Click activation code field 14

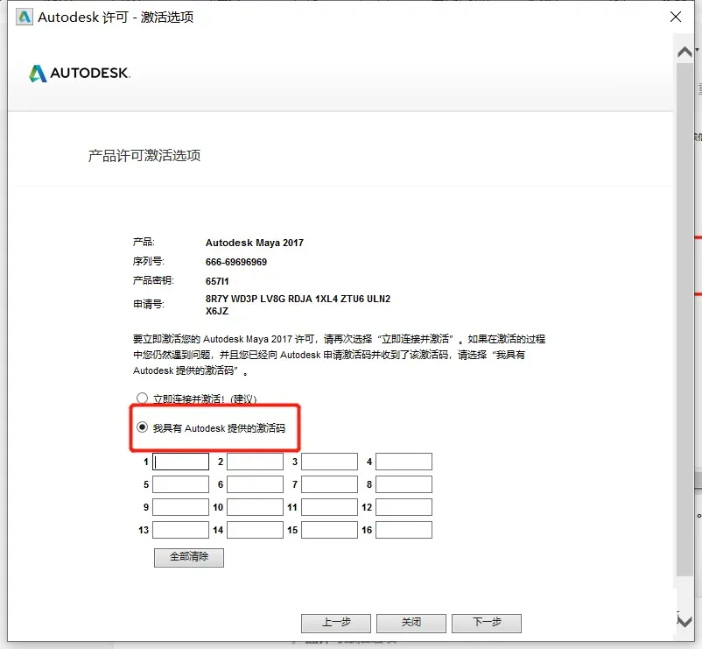(x=256, y=530)
